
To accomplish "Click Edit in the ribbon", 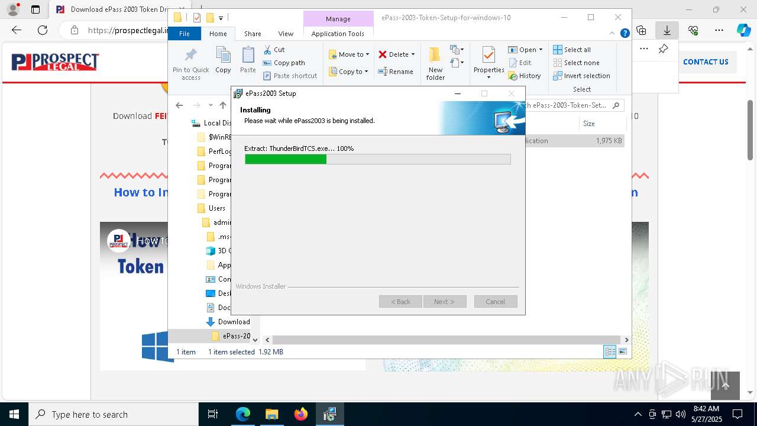I will [x=520, y=63].
